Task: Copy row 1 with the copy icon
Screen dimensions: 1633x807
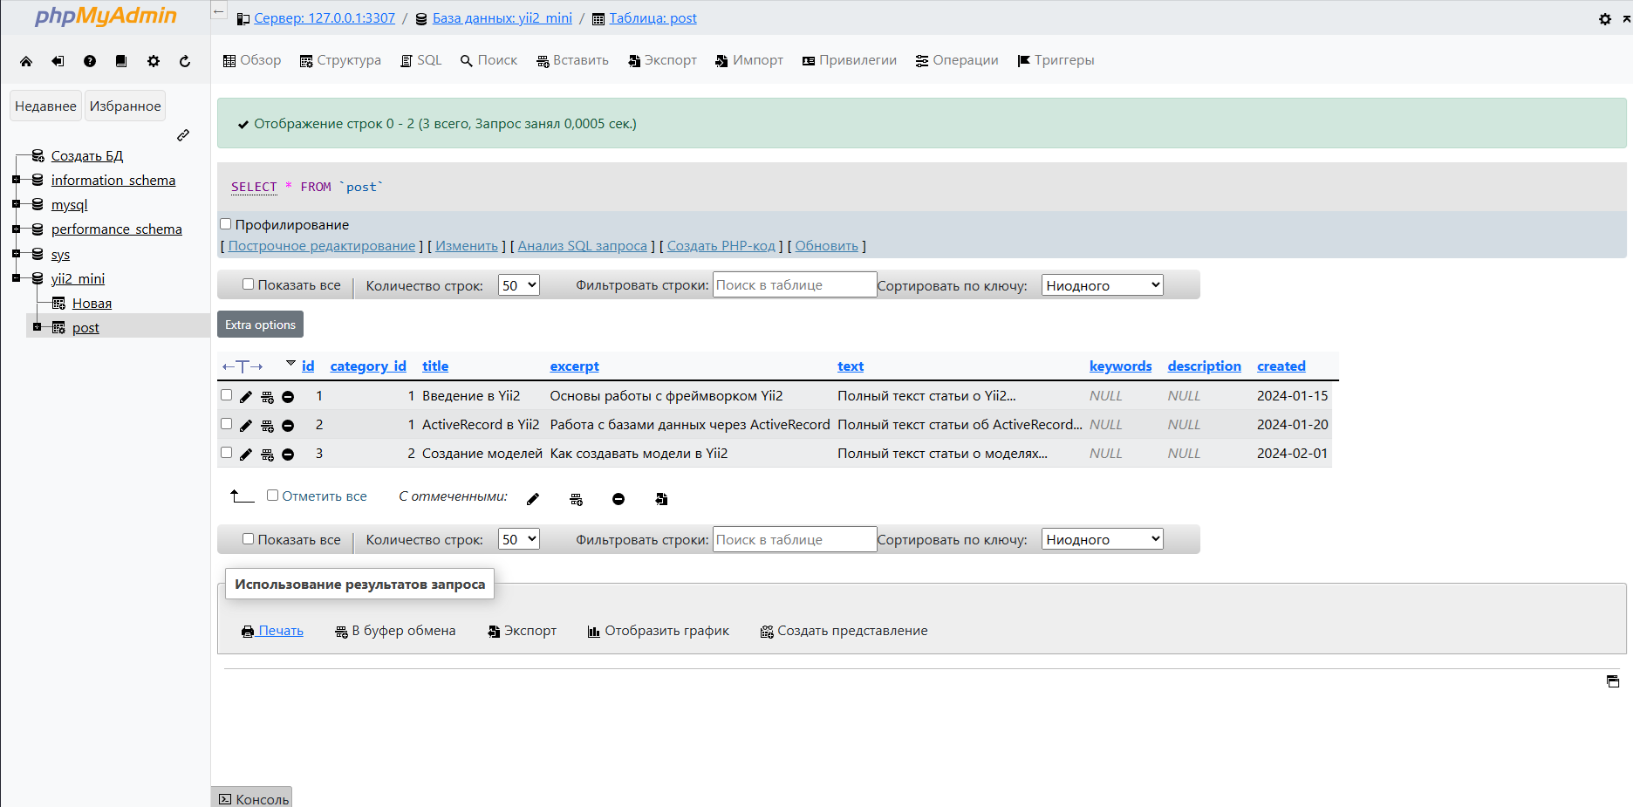Action: (267, 397)
